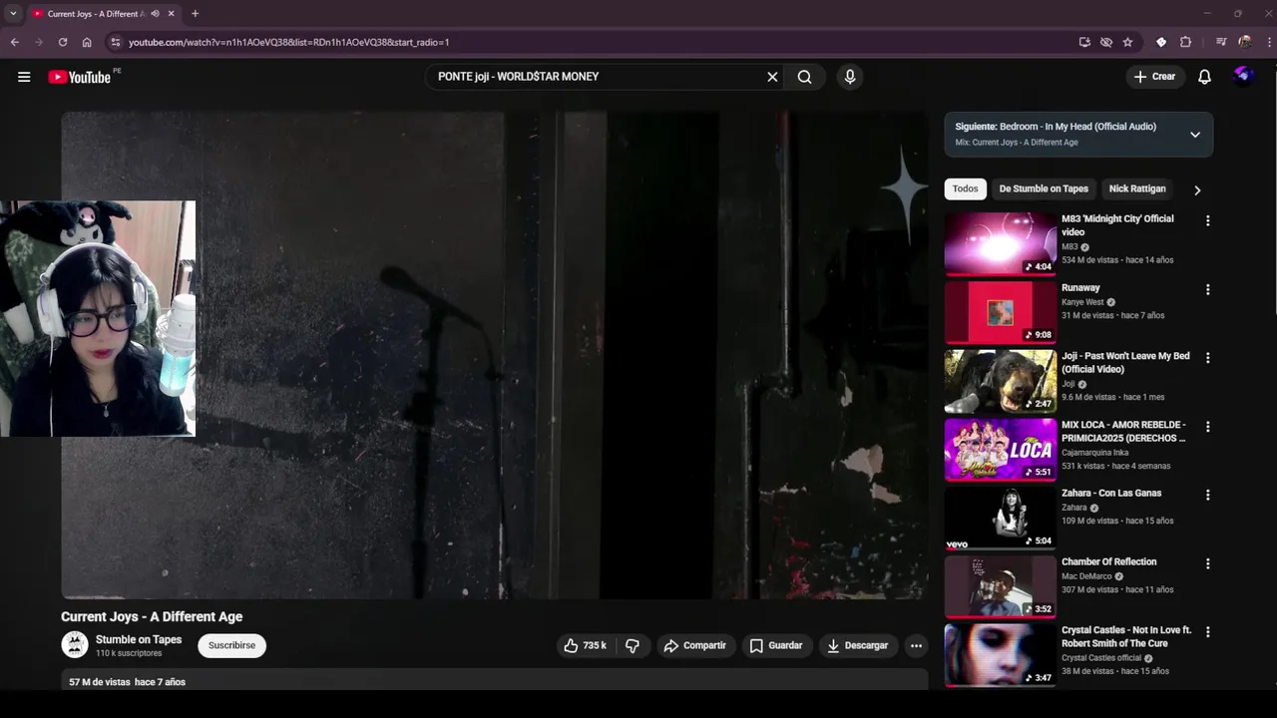Subscribe with the Suscribirse button

click(x=231, y=645)
